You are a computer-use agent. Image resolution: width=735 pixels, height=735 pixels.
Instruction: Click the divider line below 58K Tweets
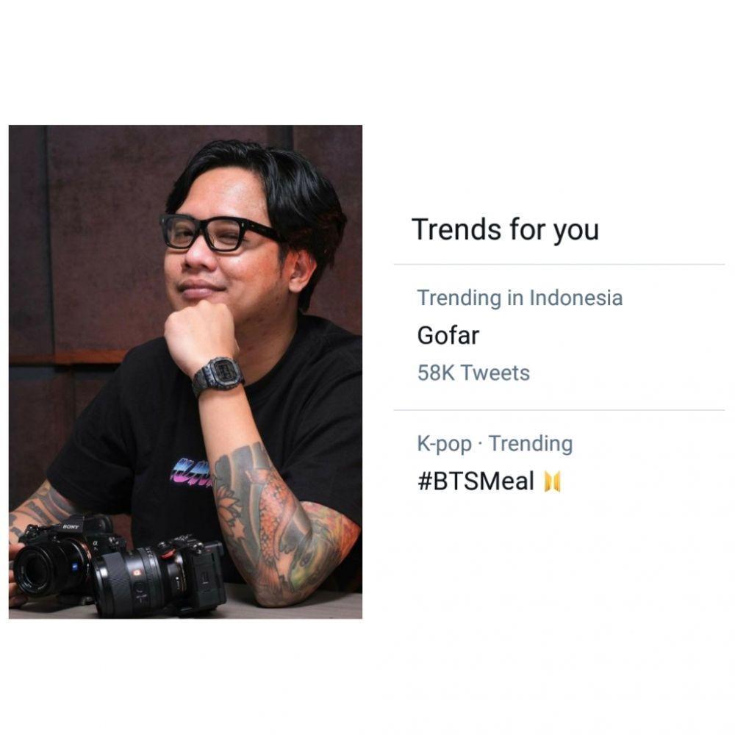pos(559,410)
